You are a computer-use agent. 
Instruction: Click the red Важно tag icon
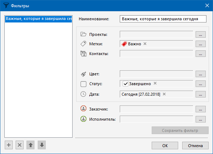coord(124,44)
